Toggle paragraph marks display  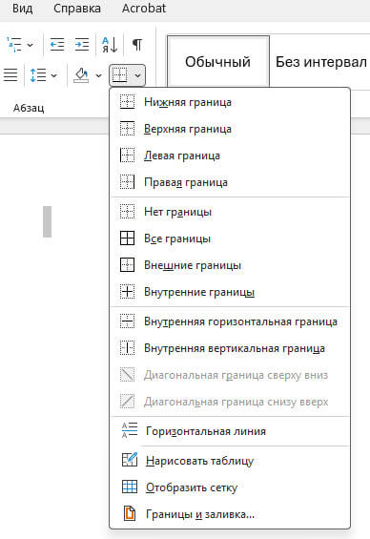coord(137,45)
